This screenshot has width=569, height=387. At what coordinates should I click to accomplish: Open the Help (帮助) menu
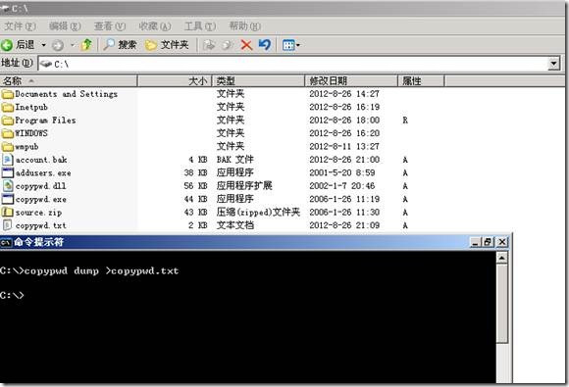[244, 26]
